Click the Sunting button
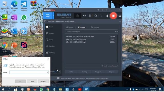 [85, 72]
